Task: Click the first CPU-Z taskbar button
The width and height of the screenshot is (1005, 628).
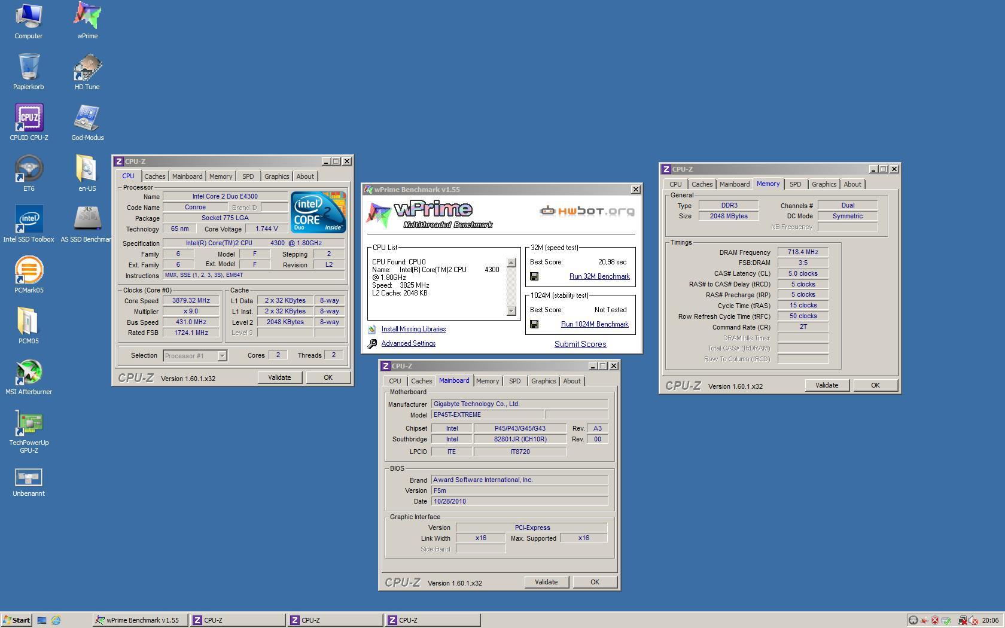Action: (x=238, y=620)
